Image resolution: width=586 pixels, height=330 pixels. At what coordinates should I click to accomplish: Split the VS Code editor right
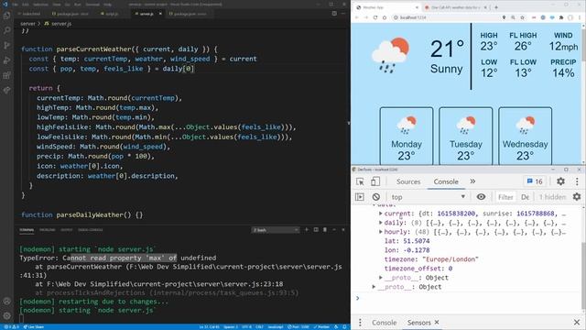[334, 14]
